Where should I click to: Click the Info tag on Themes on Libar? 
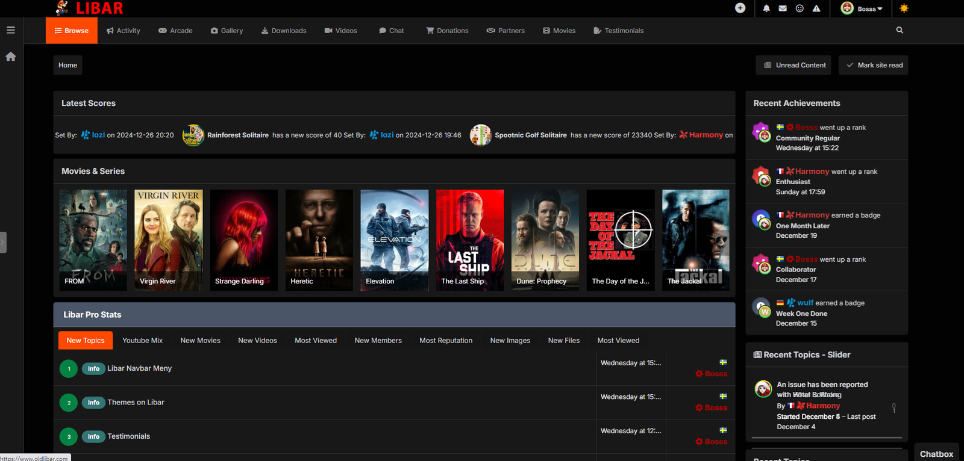[93, 403]
